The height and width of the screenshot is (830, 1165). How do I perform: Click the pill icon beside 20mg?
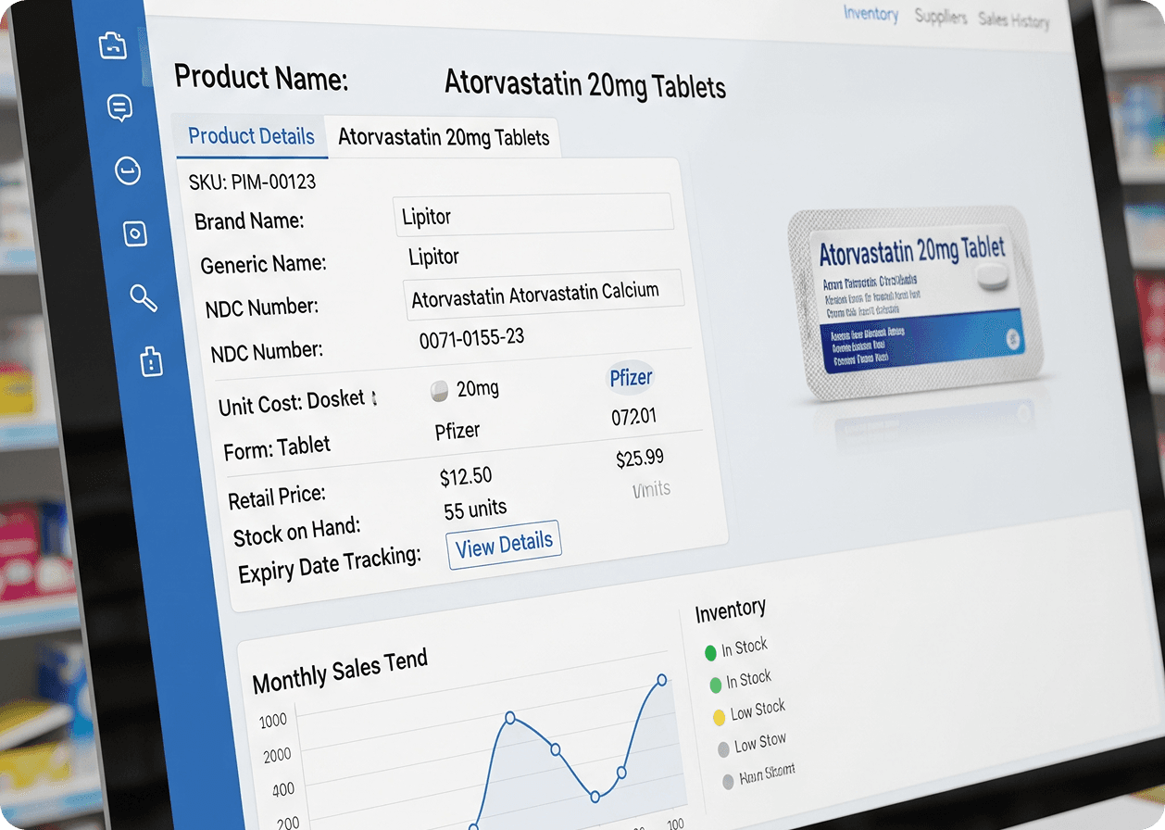tap(441, 392)
